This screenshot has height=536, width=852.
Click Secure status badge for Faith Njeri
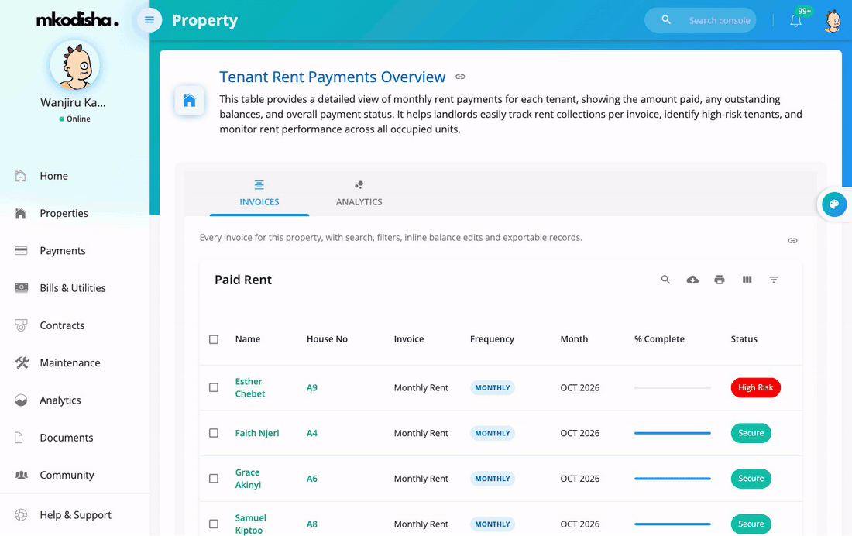tap(751, 433)
